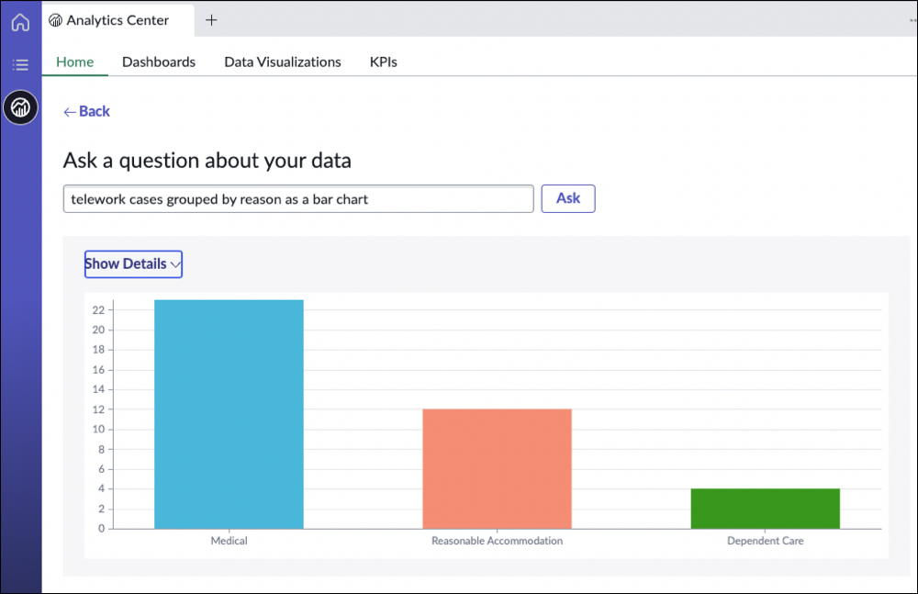Expand the Show Details dropdown
Screen dimensions: 918x594
133,264
